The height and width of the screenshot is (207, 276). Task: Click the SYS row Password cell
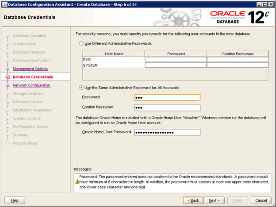pyautogui.click(x=176, y=59)
